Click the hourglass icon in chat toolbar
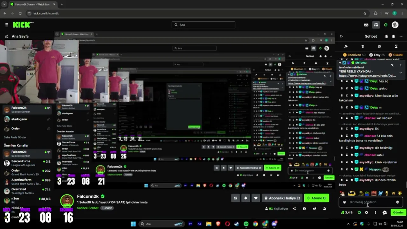407x229 pixels. pos(396,46)
